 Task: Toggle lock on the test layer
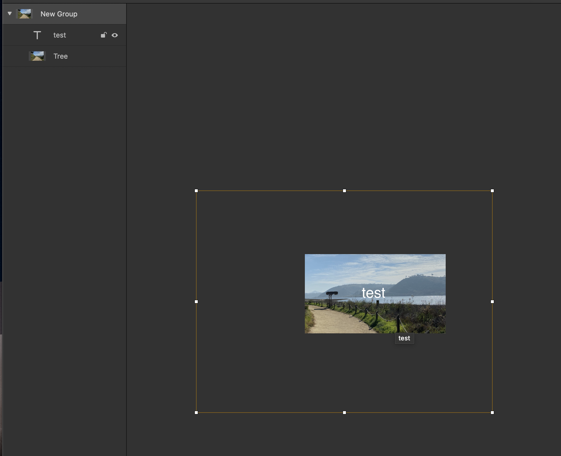click(x=104, y=35)
